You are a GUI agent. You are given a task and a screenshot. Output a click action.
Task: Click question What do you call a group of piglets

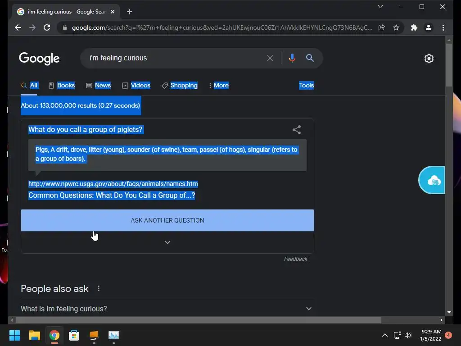point(85,130)
